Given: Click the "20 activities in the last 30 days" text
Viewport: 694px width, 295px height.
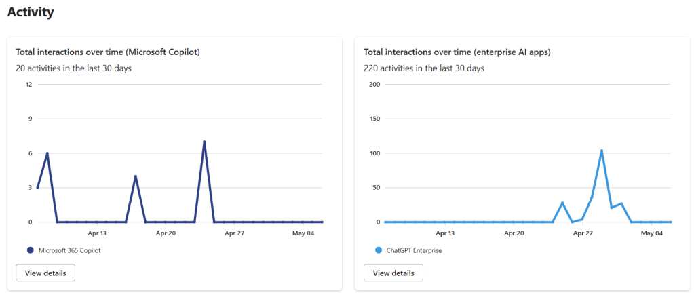Looking at the screenshot, I should point(73,68).
